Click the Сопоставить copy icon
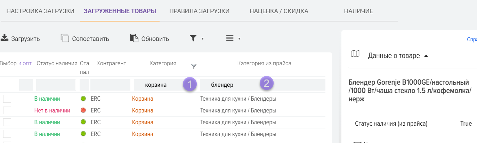 click(65, 38)
